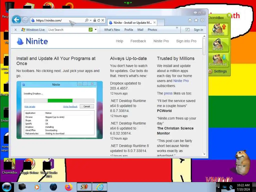The width and height of the screenshot is (256, 192).
Task: Select the Peggle Deluxe desktop shortcut
Action: 29,166
